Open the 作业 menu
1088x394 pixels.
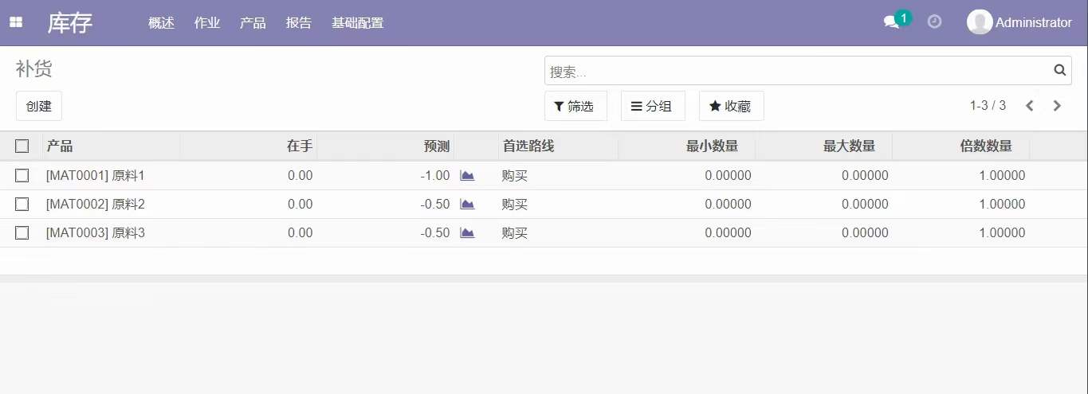click(206, 23)
